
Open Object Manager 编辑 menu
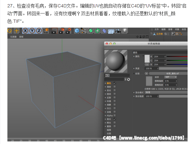(x=163, y=30)
